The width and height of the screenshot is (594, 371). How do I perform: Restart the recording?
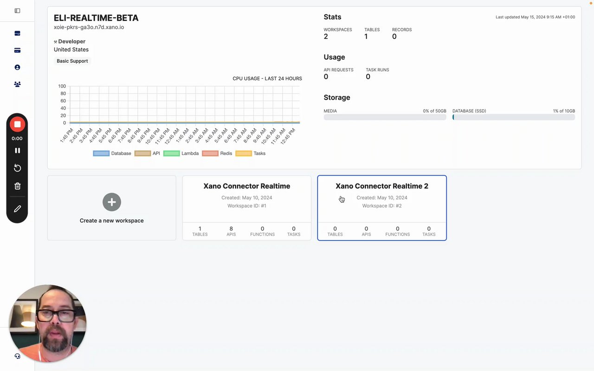[x=17, y=168]
